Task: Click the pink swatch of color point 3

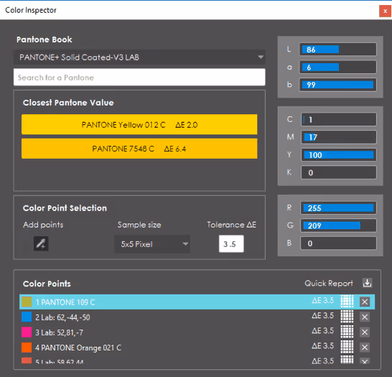Action: click(27, 332)
